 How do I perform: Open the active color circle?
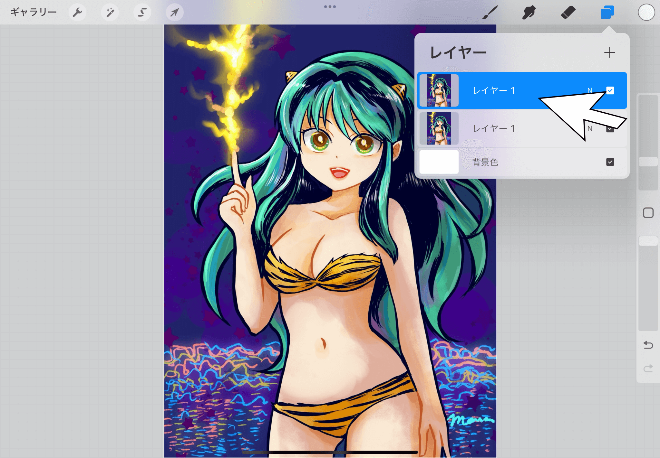pos(646,13)
